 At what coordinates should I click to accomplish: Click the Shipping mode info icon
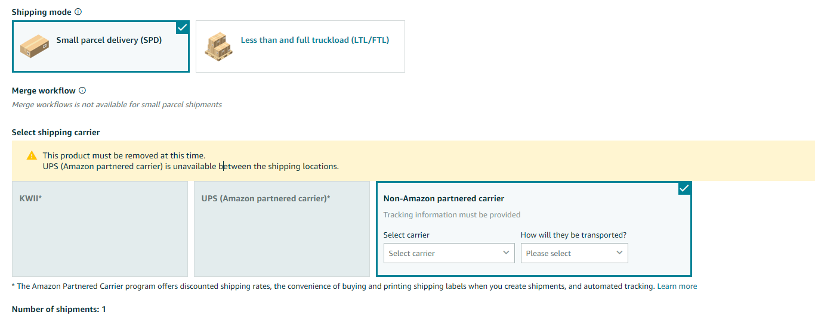click(x=79, y=12)
